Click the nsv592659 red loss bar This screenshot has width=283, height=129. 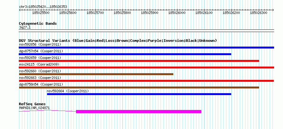point(139,61)
